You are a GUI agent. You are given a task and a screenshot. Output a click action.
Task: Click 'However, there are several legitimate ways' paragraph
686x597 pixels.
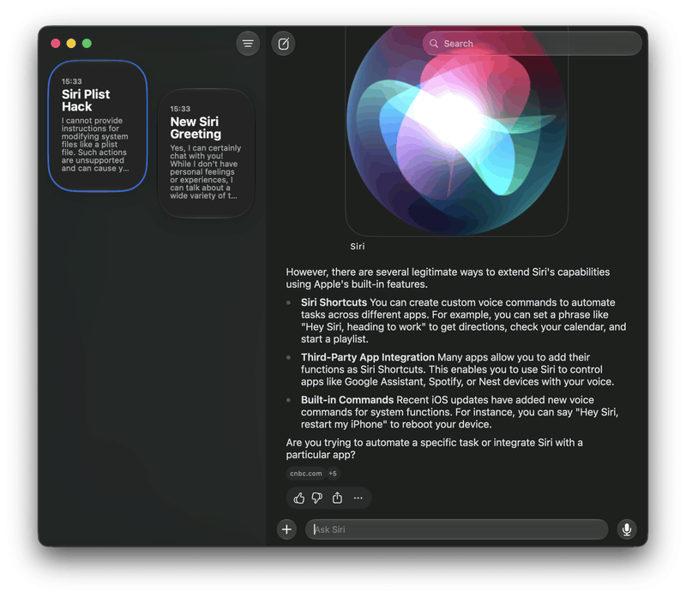click(448, 278)
